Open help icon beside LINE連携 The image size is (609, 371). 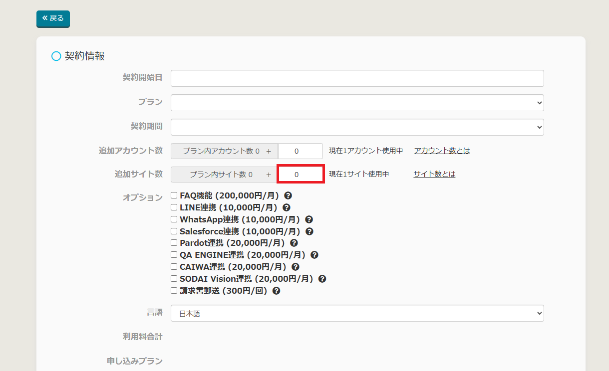(x=287, y=207)
